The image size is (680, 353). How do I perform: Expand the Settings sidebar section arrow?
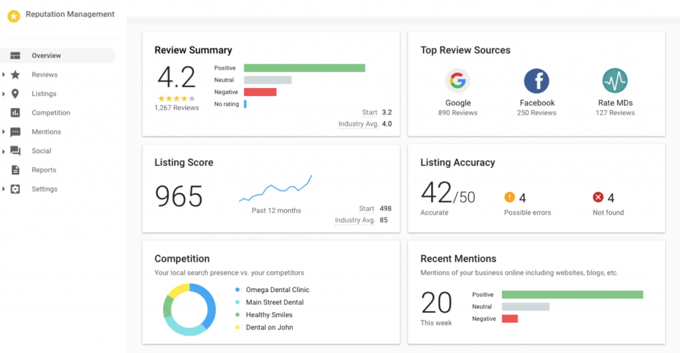point(4,189)
